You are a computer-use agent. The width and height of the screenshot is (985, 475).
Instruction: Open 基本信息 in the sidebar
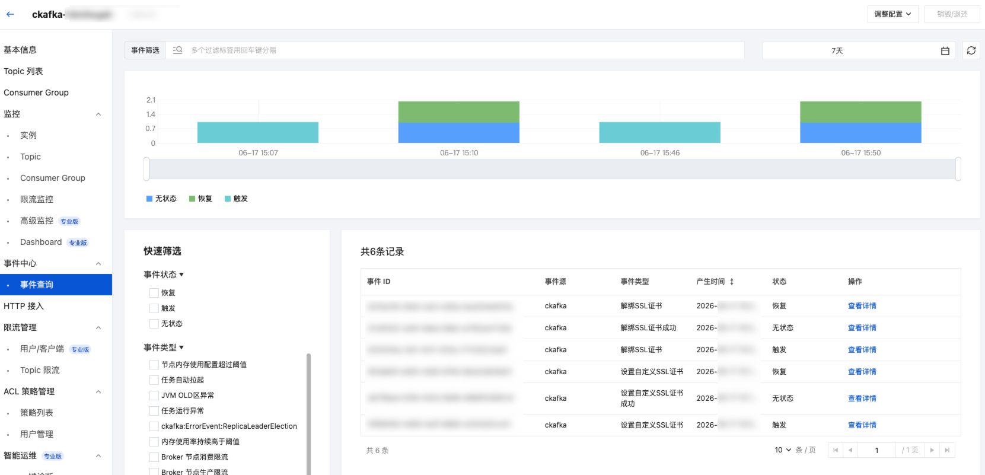tap(20, 50)
